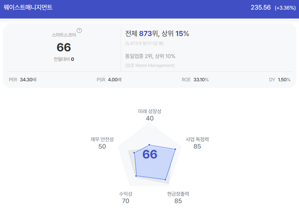Screen dimensions: 299x212
Task: Click the 재무 안전성 score label
Action: 102,143
